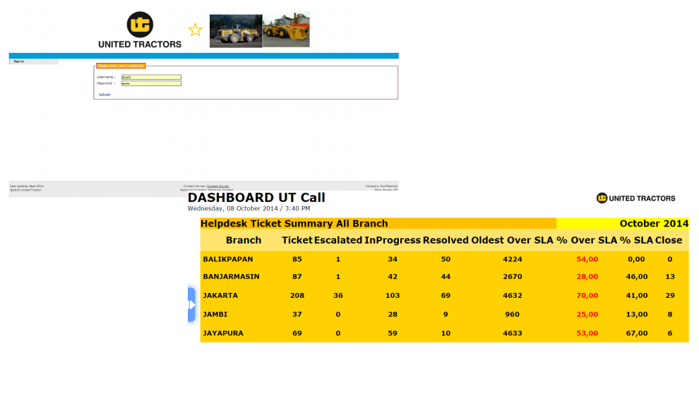Click the Close column header
Viewport: 699px width, 420px height.
click(x=669, y=240)
